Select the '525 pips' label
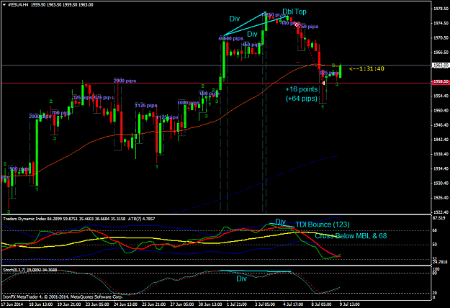Screen dimensions: 450x308 (x=103, y=97)
